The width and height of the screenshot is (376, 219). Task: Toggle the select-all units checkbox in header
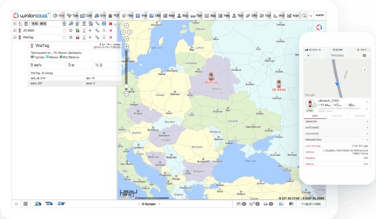15,23
